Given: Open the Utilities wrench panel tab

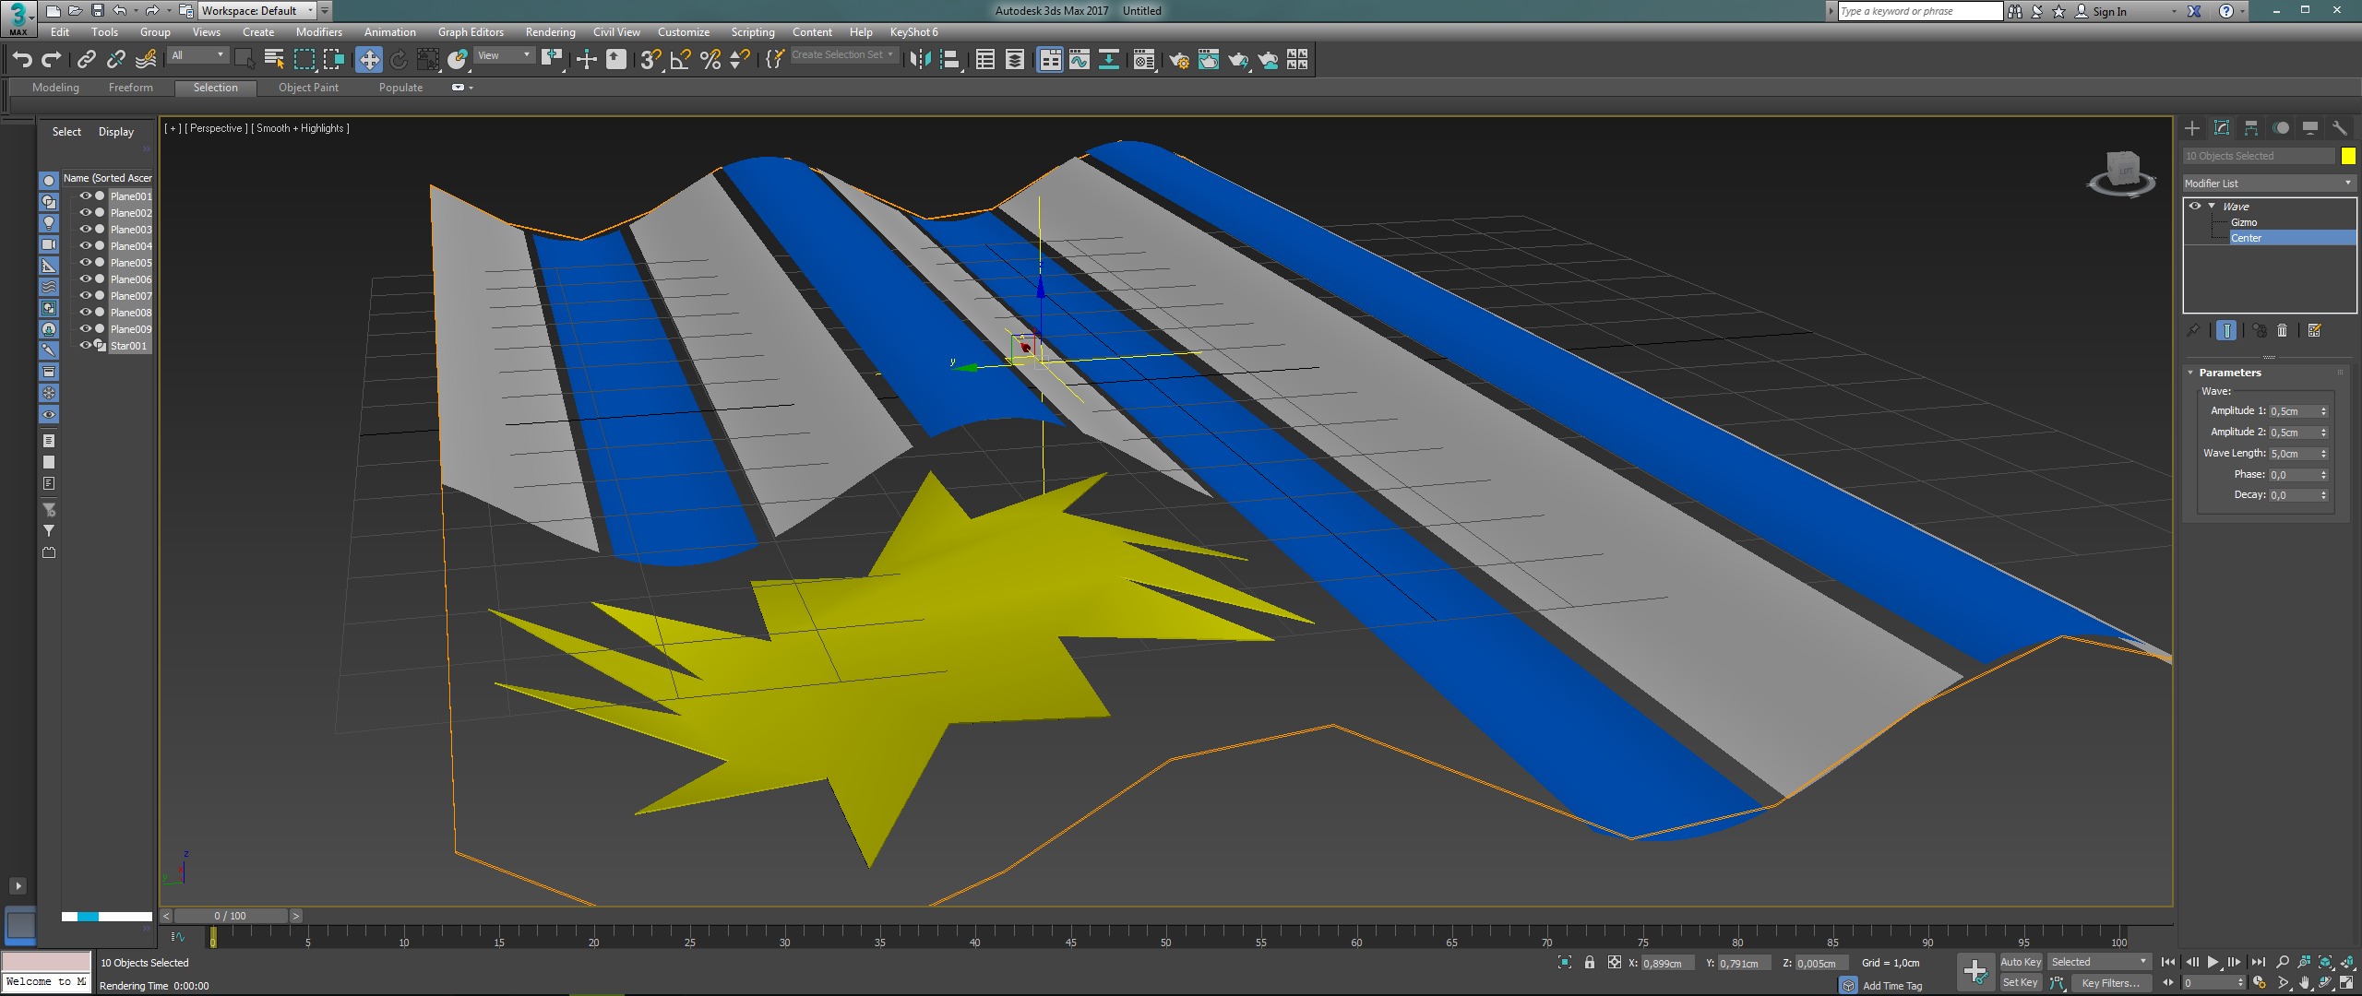Looking at the screenshot, I should pyautogui.click(x=2339, y=128).
